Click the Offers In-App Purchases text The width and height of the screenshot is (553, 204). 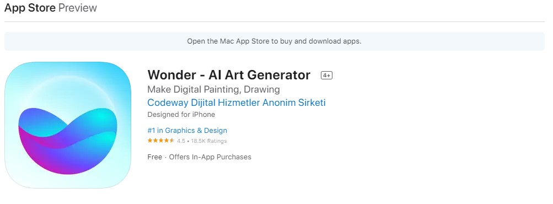(210, 157)
